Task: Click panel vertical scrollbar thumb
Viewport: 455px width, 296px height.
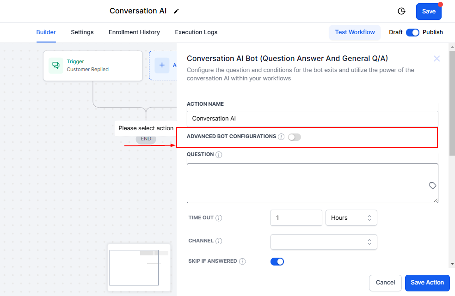Action: click(x=452, y=103)
